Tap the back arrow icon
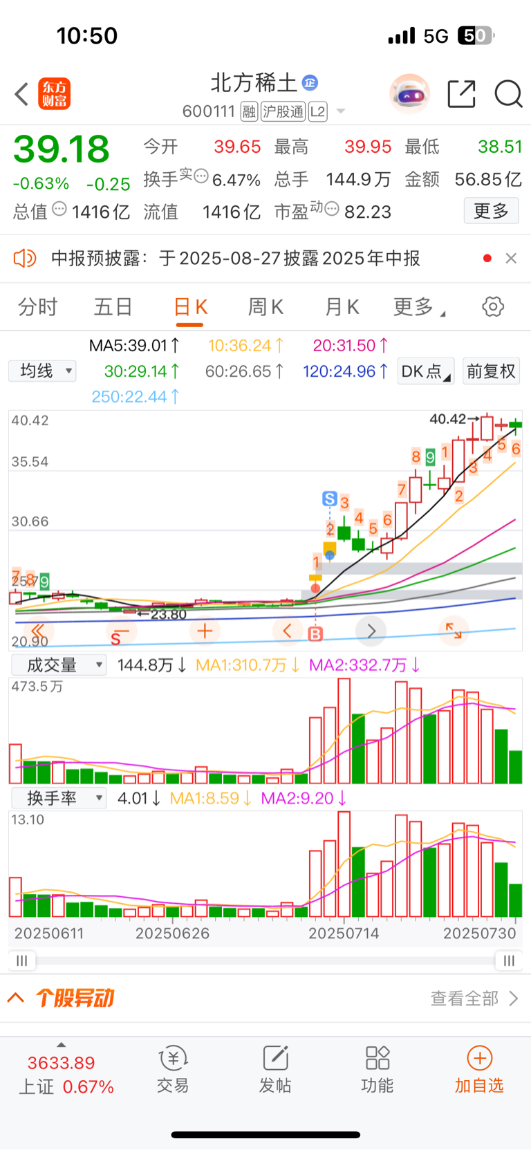Screen dimensions: 531x1150 coord(21,94)
